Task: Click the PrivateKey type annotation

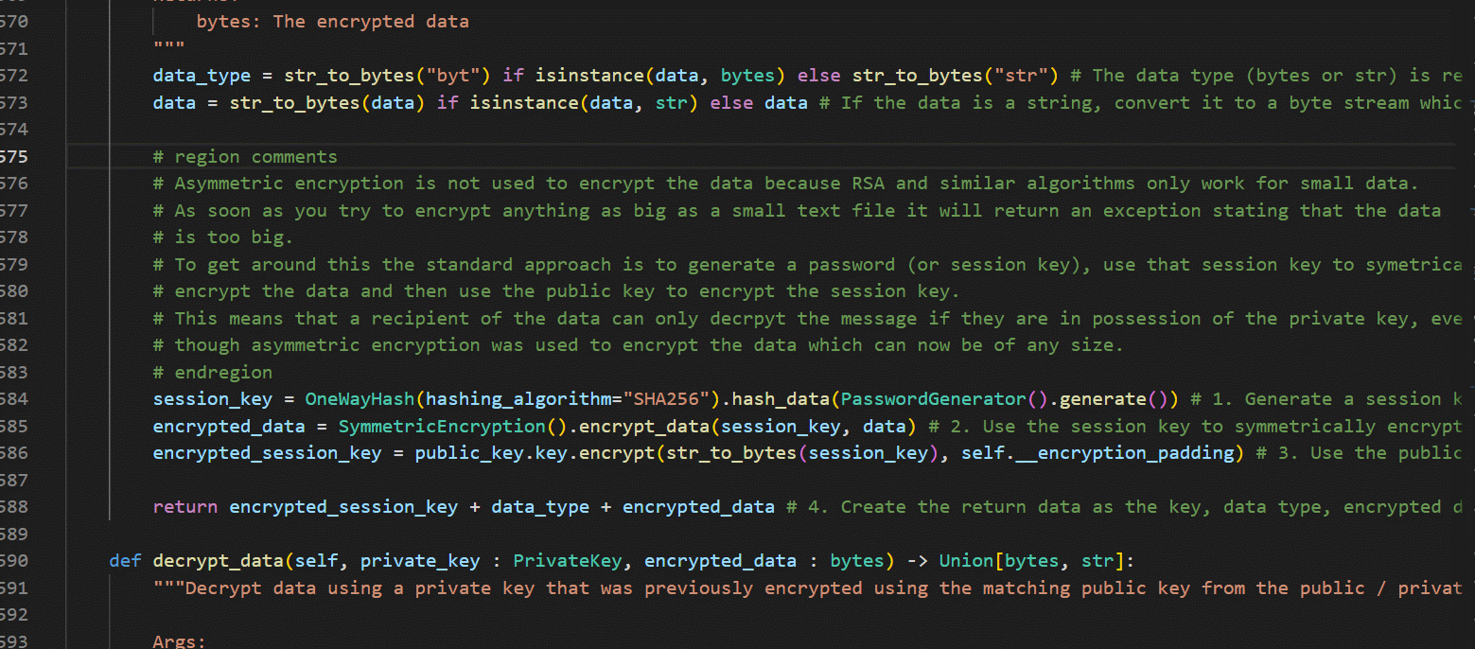Action: coord(568,561)
